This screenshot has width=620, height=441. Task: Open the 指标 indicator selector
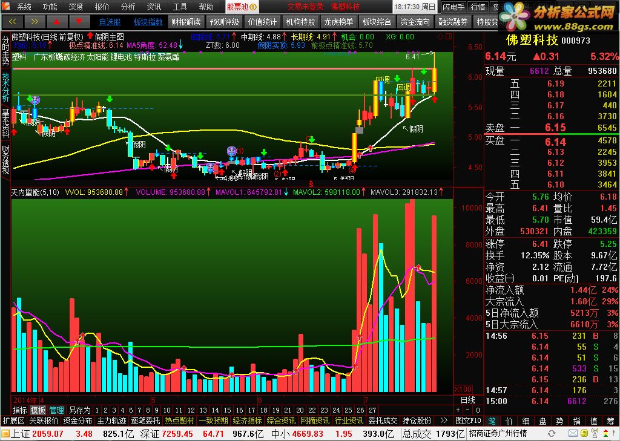coord(20,410)
